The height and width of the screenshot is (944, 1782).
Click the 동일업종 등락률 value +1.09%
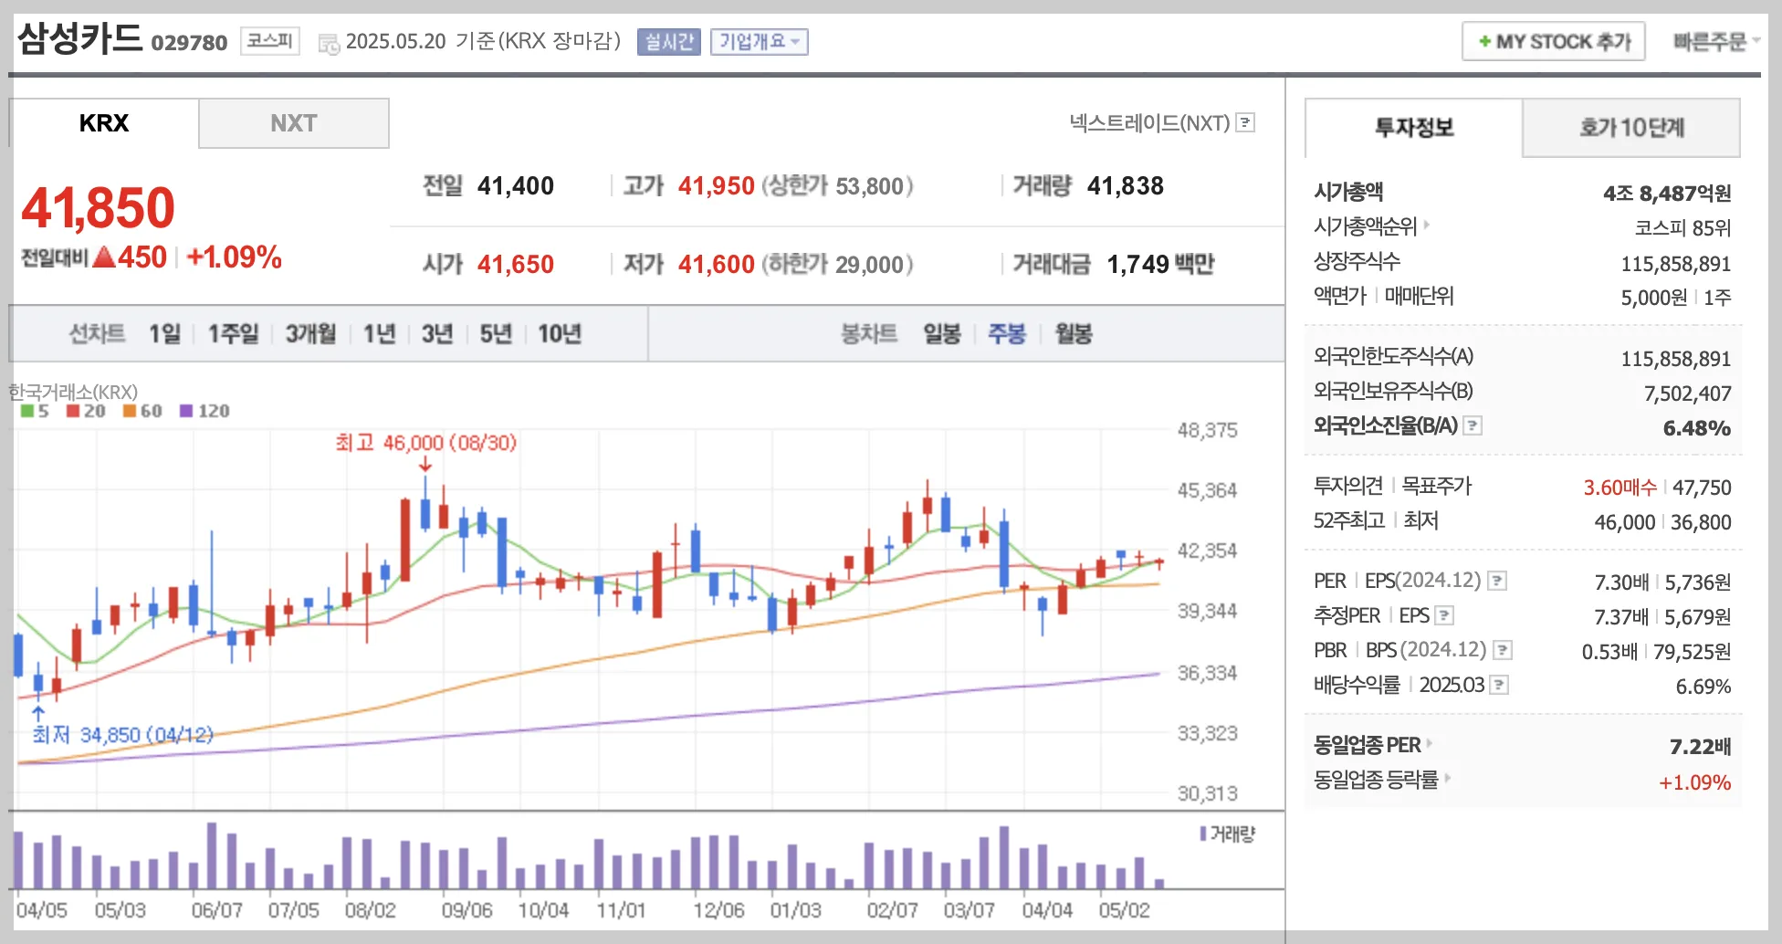click(x=1695, y=782)
